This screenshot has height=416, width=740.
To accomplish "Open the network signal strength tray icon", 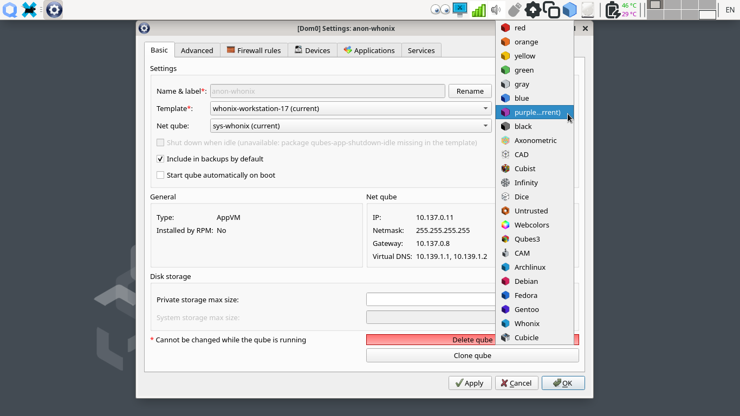I will point(478,10).
